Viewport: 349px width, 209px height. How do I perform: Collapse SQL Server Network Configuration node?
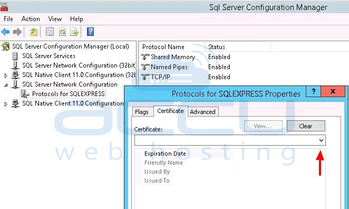click(6, 85)
